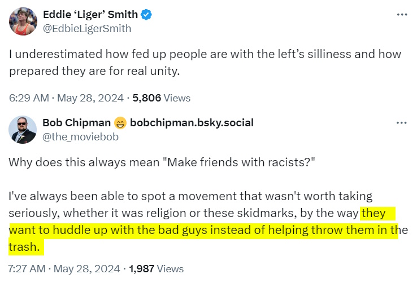Click the grinning emoji in Bob Chipman's name
Screen dimensions: 417x283
(120, 123)
